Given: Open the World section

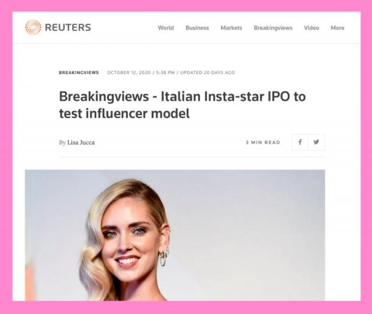Looking at the screenshot, I should pos(166,28).
